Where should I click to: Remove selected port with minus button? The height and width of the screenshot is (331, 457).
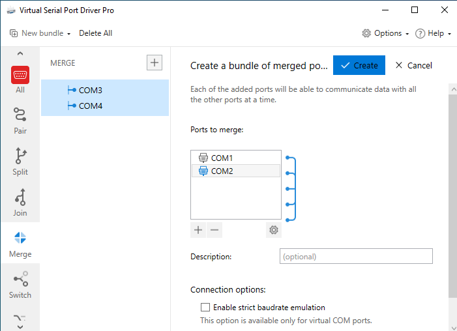click(x=214, y=230)
